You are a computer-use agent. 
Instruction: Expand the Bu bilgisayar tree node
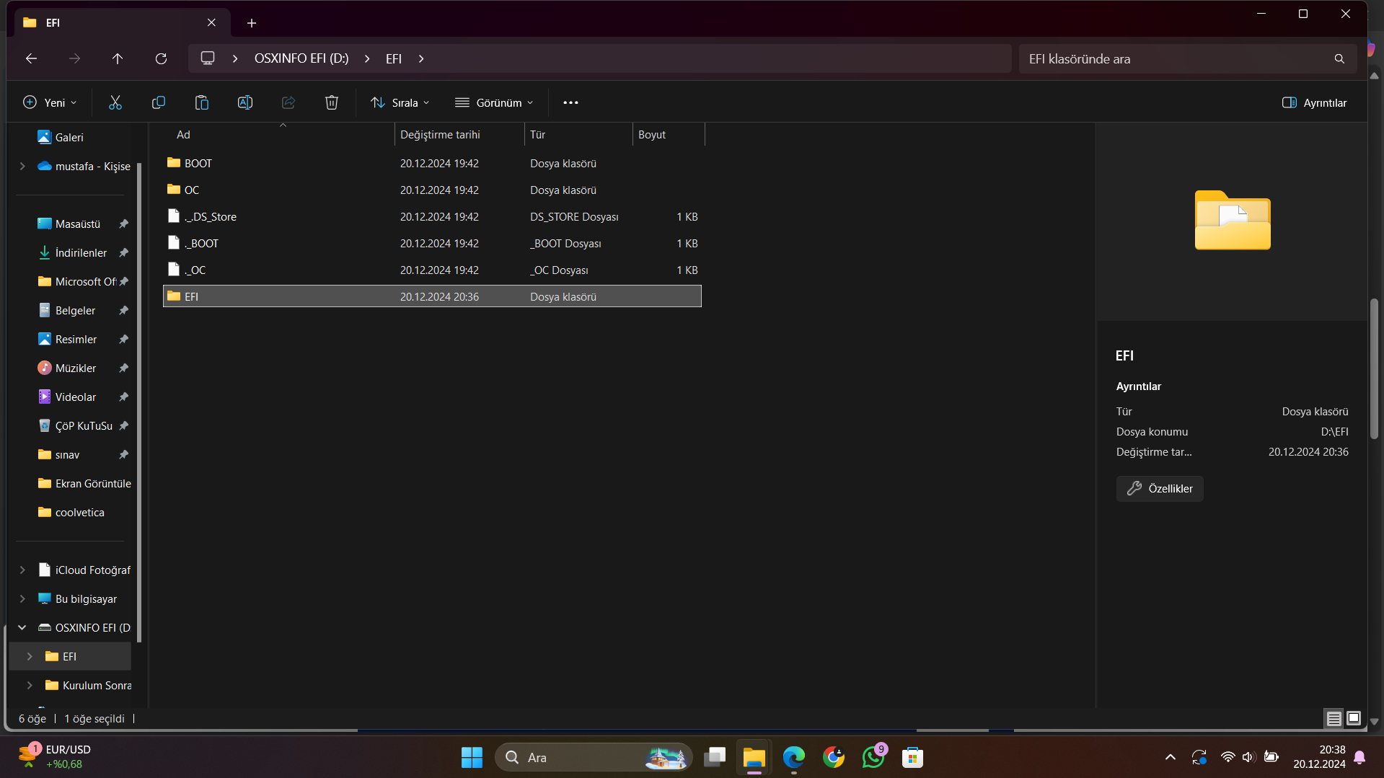[x=22, y=598]
